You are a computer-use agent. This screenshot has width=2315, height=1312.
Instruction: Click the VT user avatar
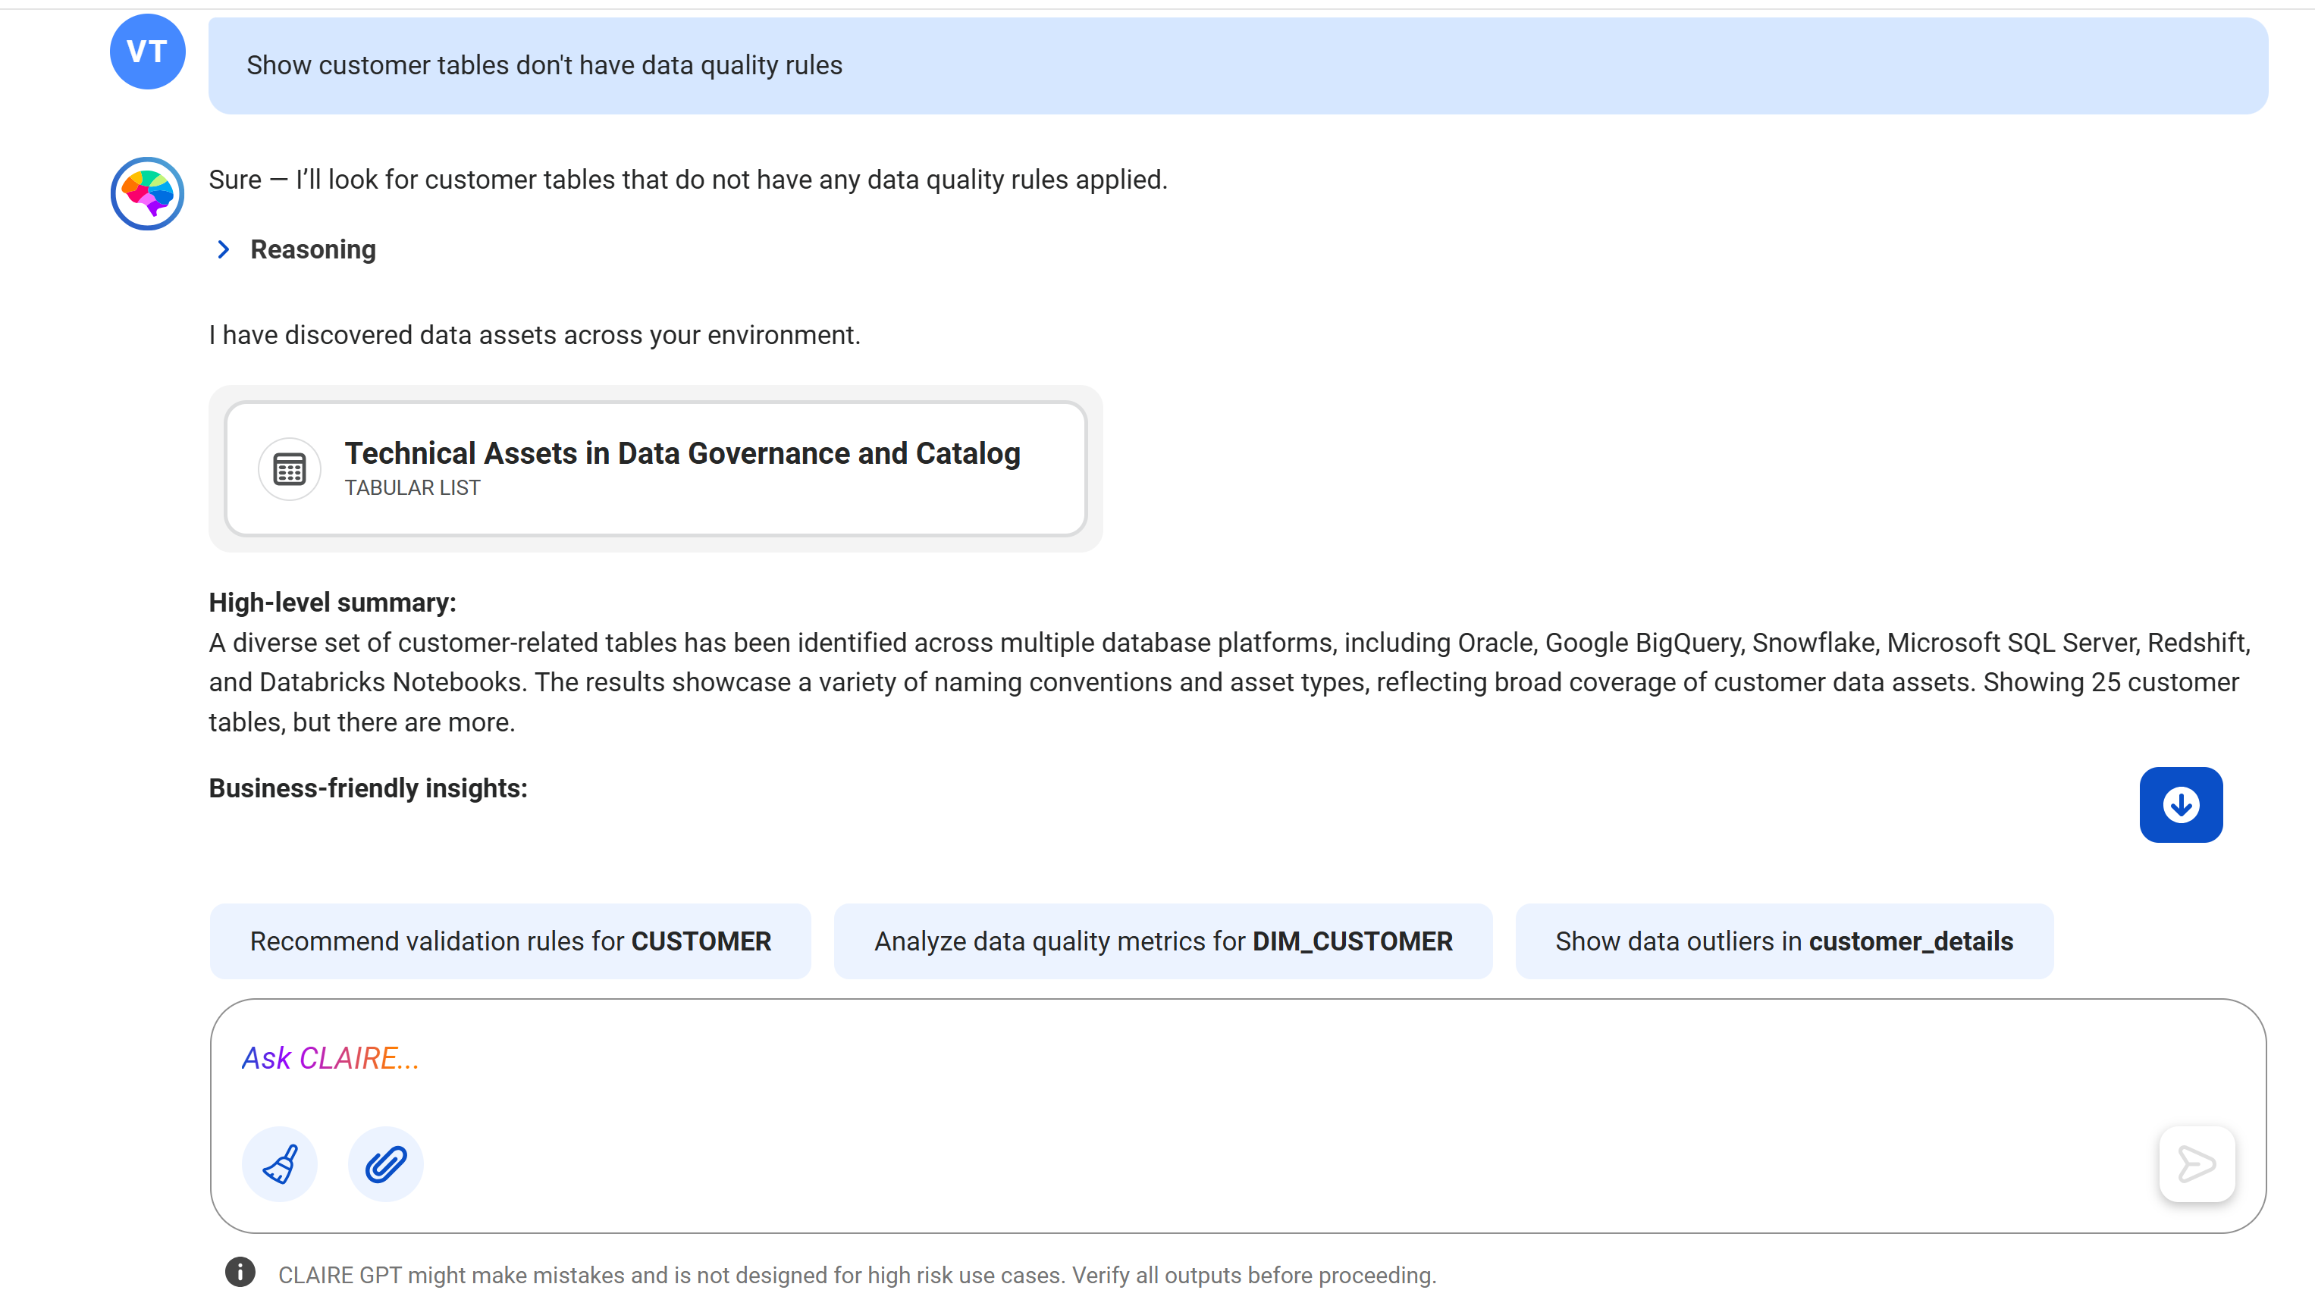point(148,52)
